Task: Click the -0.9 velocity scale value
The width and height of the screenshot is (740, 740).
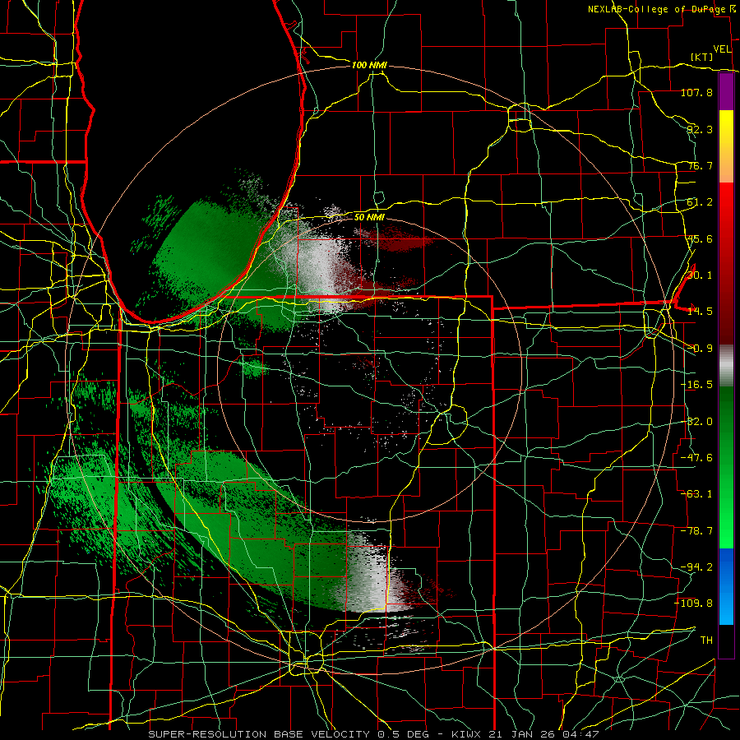Action: coord(700,349)
